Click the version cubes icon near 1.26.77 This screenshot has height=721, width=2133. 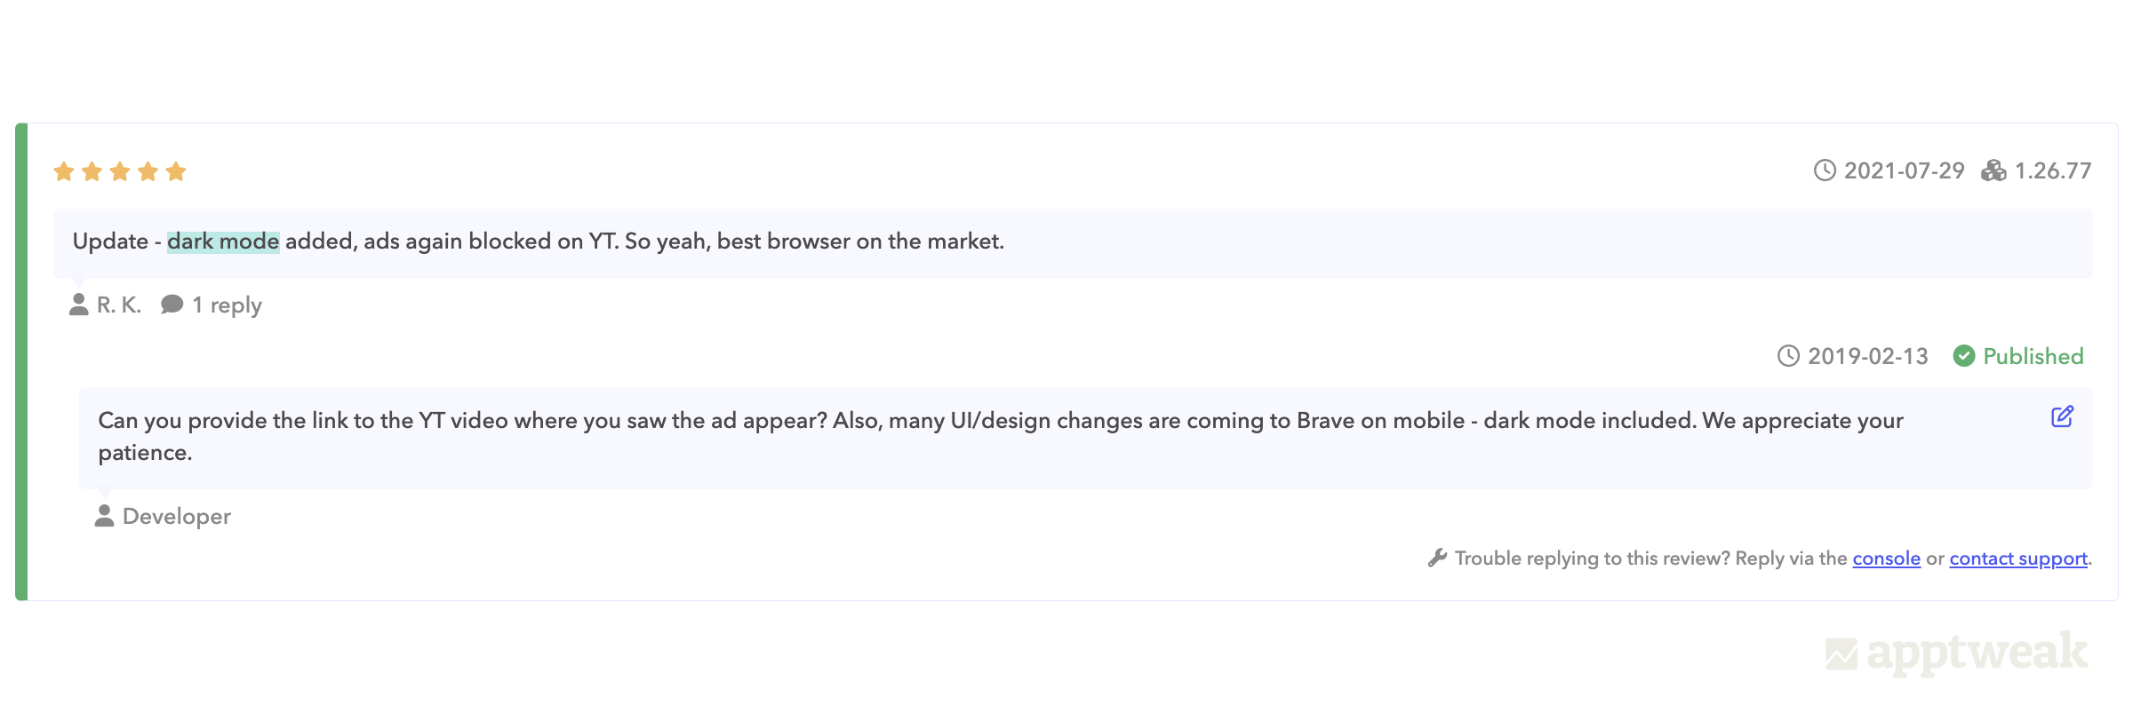coord(1993,170)
